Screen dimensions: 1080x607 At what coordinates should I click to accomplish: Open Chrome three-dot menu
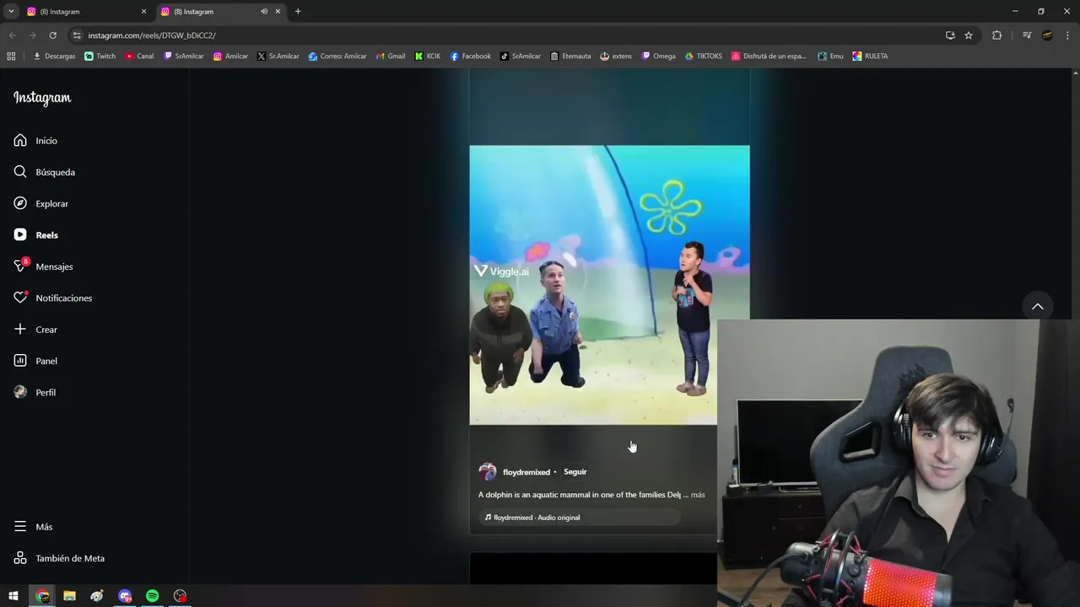(x=1067, y=35)
